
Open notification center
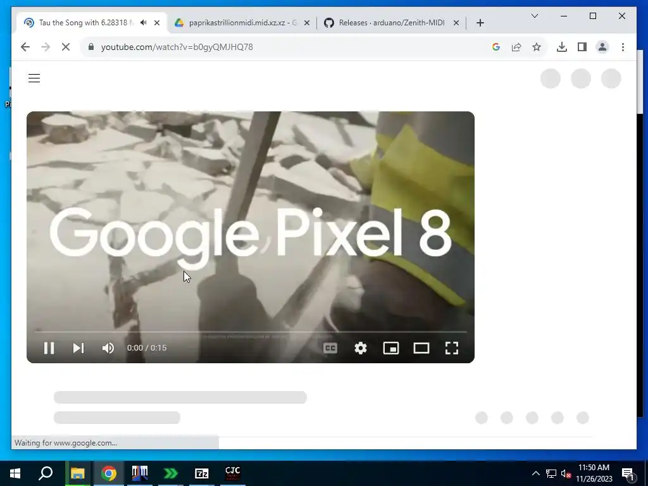[x=628, y=473]
